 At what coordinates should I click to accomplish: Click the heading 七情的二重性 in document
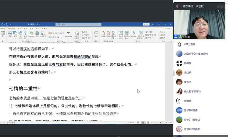(x=23, y=89)
